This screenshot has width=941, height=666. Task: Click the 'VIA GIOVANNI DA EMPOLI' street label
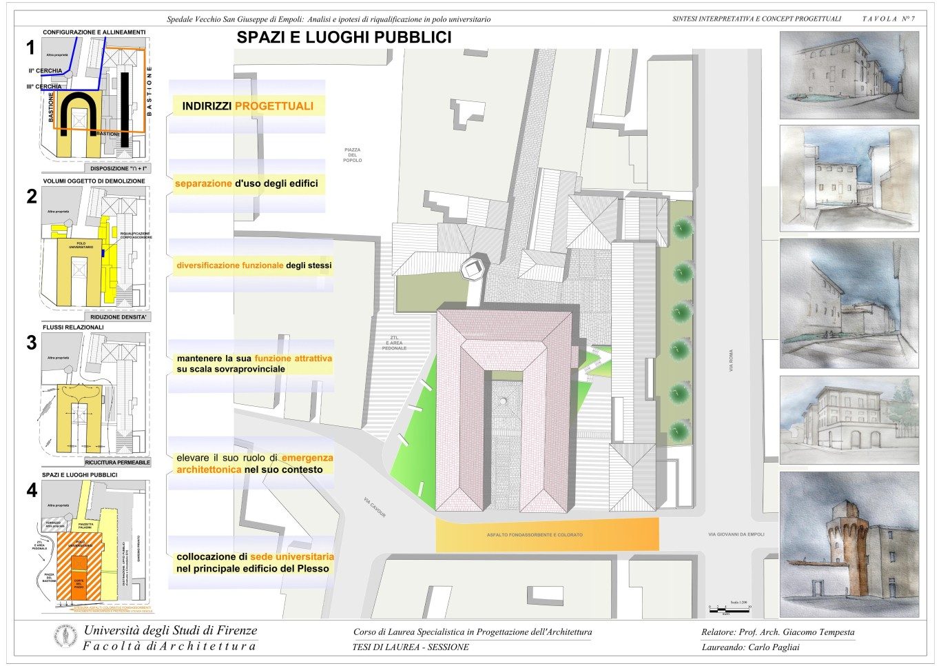[x=736, y=534]
